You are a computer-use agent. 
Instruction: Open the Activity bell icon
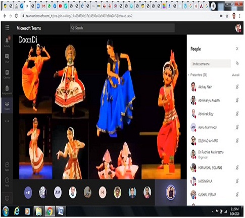point(7,42)
